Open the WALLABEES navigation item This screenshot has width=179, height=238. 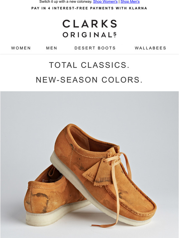coord(151,48)
